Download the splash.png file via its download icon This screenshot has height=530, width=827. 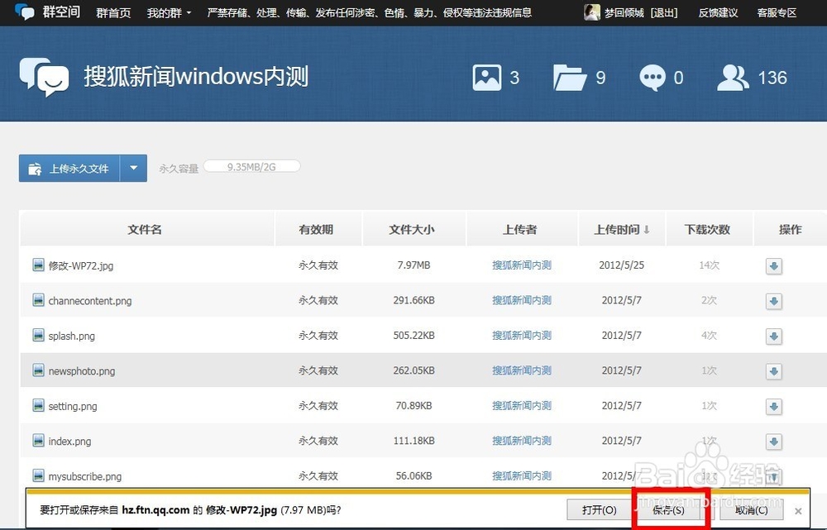[773, 337]
